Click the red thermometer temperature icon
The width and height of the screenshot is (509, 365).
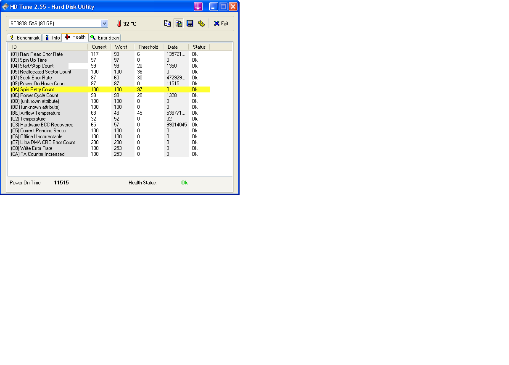[119, 24]
